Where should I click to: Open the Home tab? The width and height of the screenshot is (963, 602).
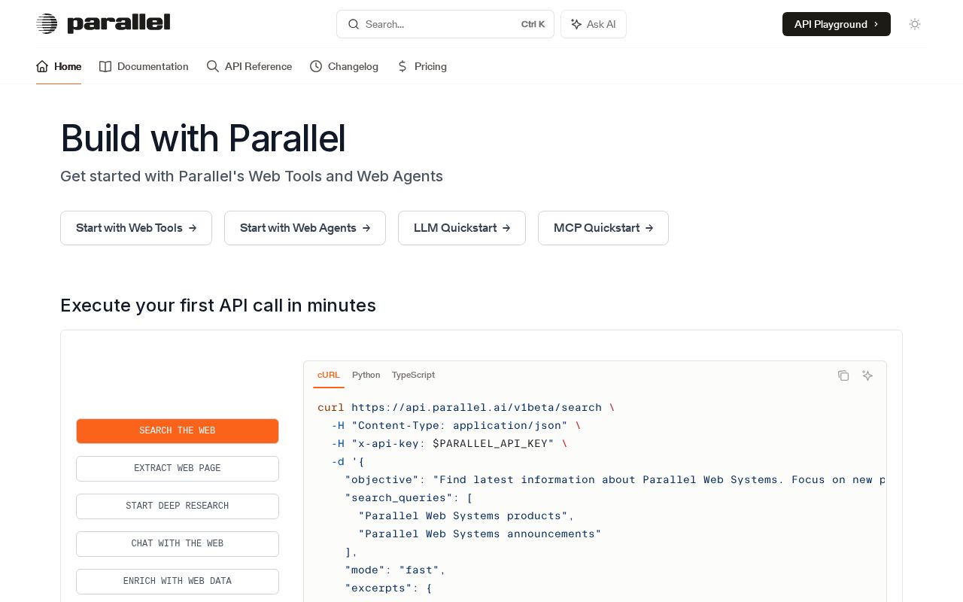point(59,66)
